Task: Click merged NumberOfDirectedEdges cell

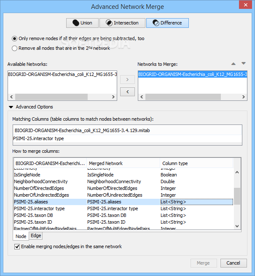Action: coord(123,188)
